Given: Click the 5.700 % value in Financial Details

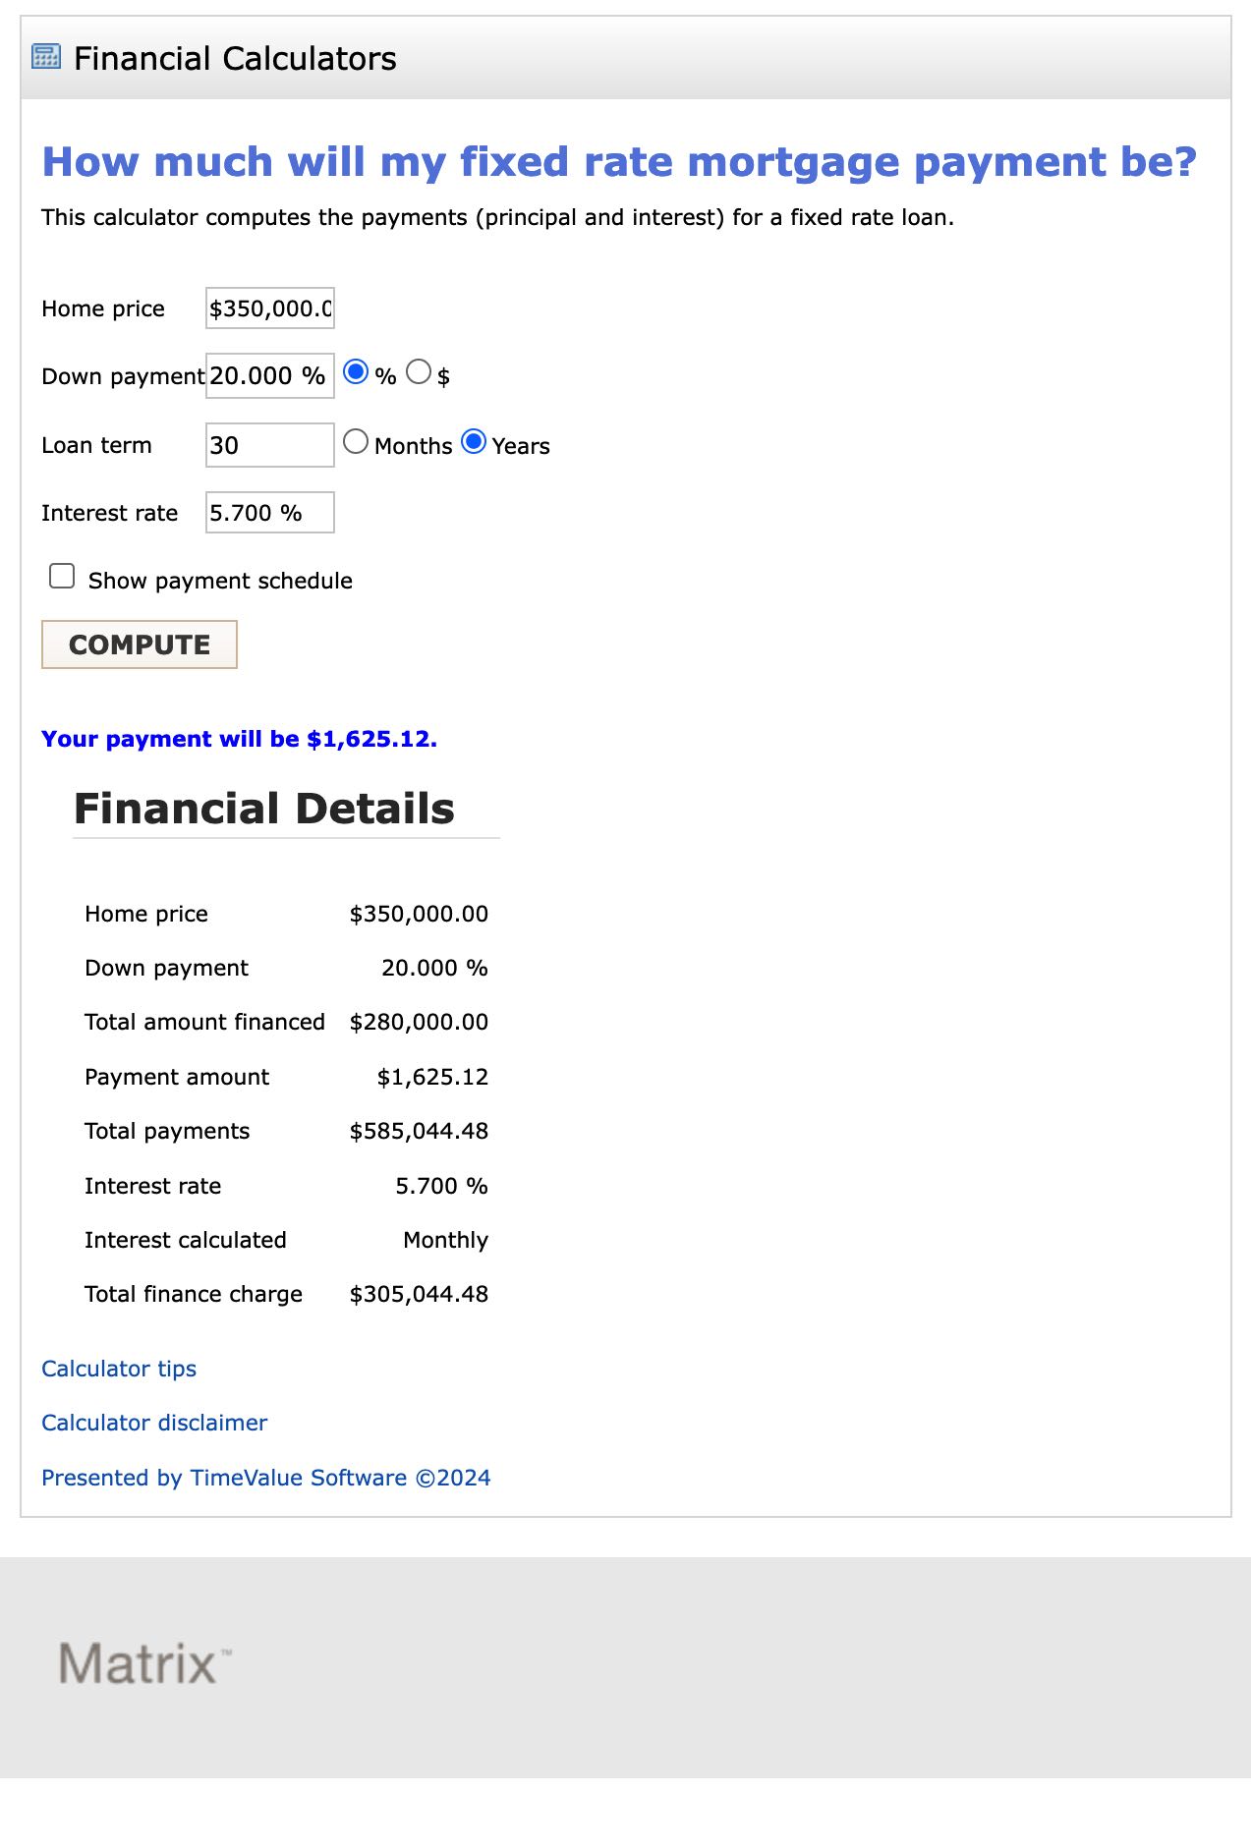Looking at the screenshot, I should pyautogui.click(x=441, y=1187).
